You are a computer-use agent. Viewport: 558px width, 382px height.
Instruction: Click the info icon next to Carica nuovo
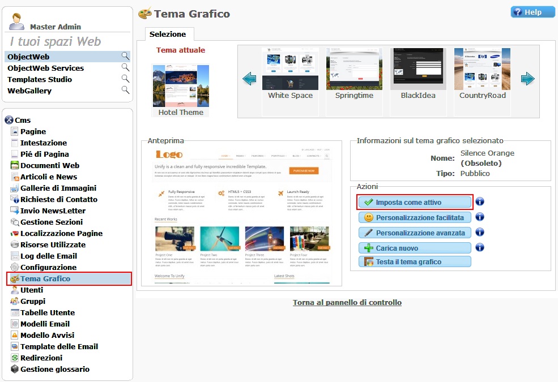(479, 248)
